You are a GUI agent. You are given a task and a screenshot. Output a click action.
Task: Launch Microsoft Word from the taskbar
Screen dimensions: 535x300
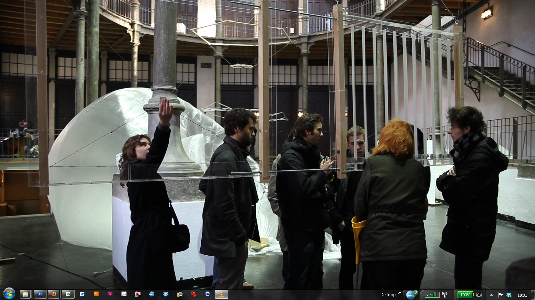(x=82, y=294)
